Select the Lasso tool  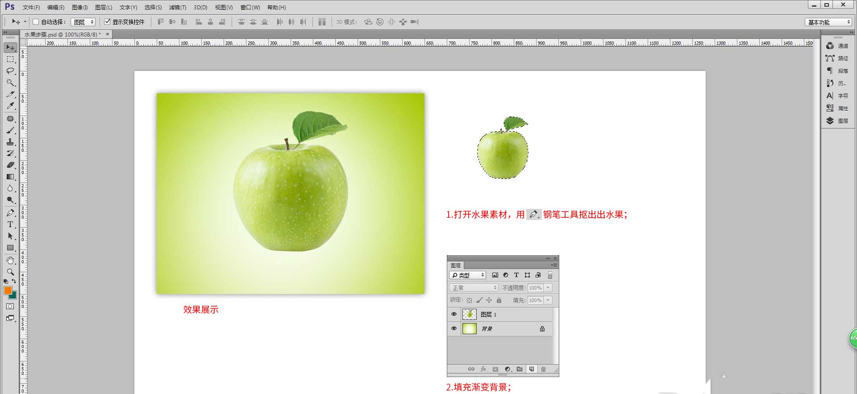(10, 71)
